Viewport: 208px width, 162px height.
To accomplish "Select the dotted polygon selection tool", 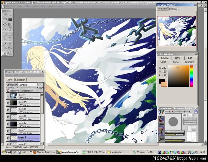I will pyautogui.click(x=10, y=34).
